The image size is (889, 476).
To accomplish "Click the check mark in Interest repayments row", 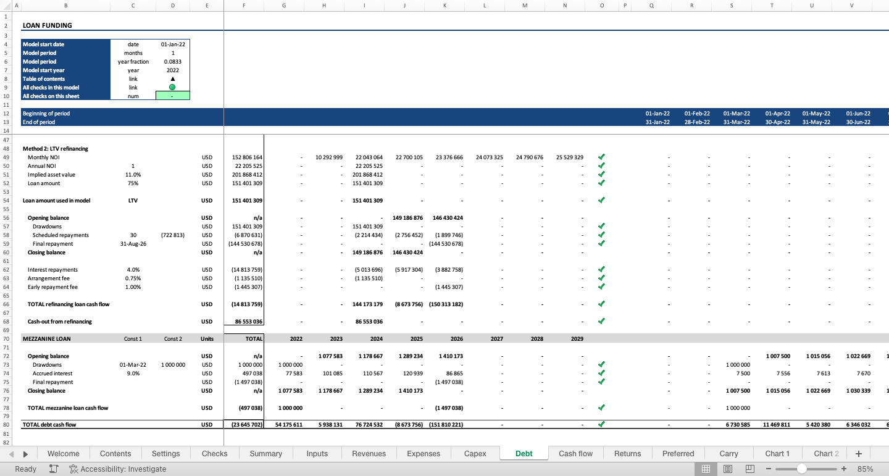I will pyautogui.click(x=601, y=269).
